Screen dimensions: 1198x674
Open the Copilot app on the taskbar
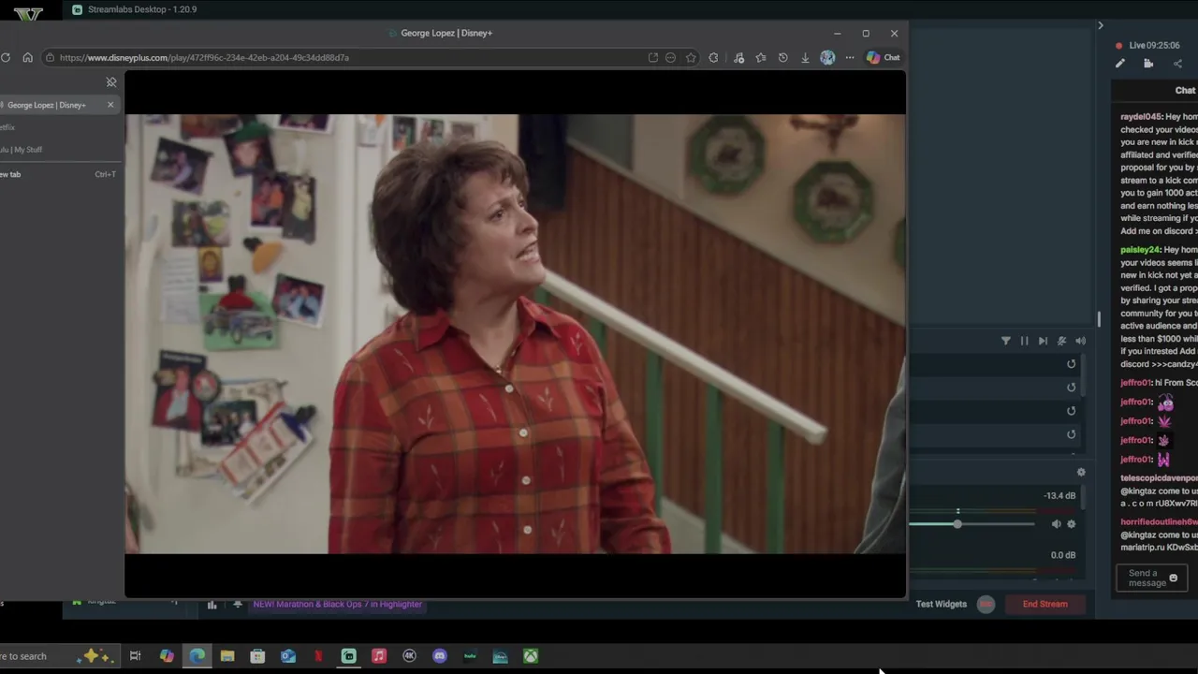click(x=167, y=656)
